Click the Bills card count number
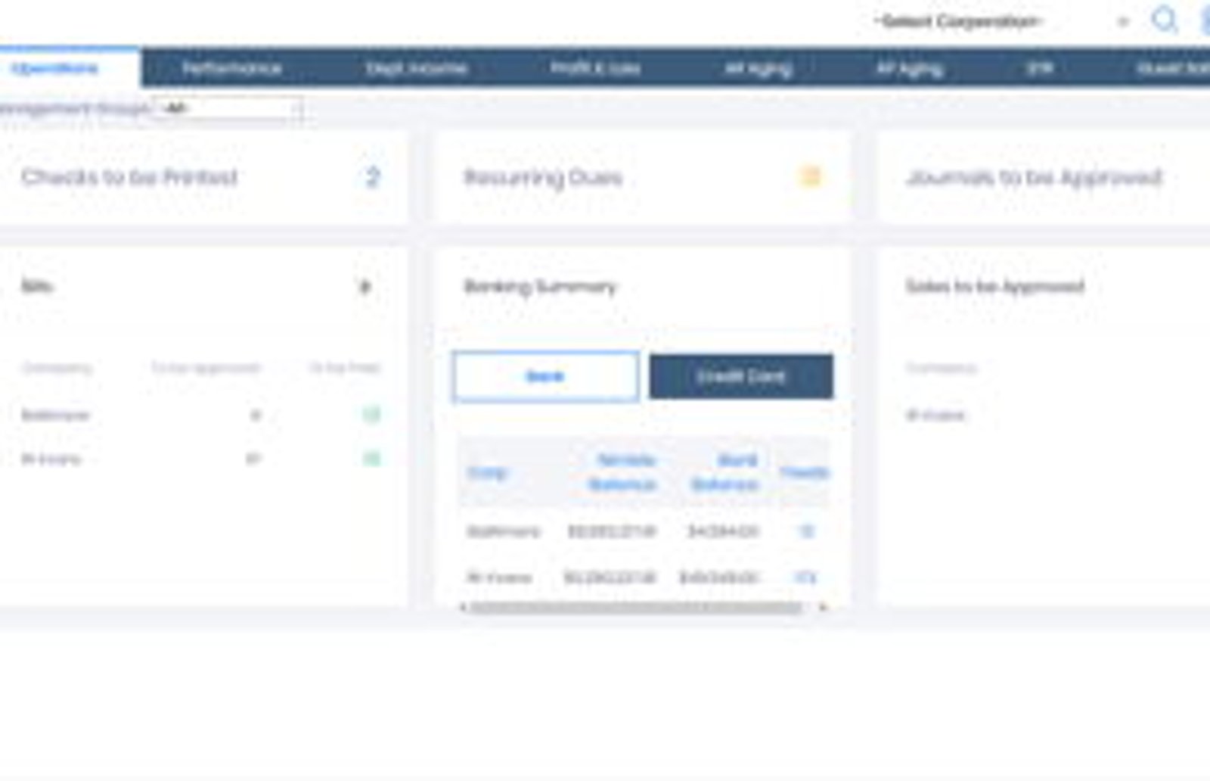The width and height of the screenshot is (1210, 781). coord(365,287)
